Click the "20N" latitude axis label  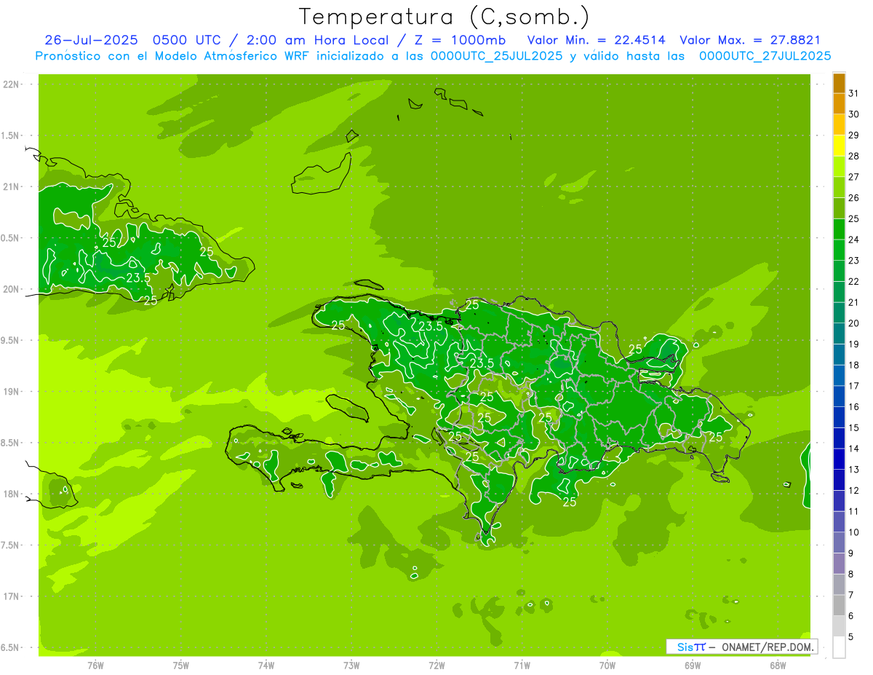coord(10,289)
